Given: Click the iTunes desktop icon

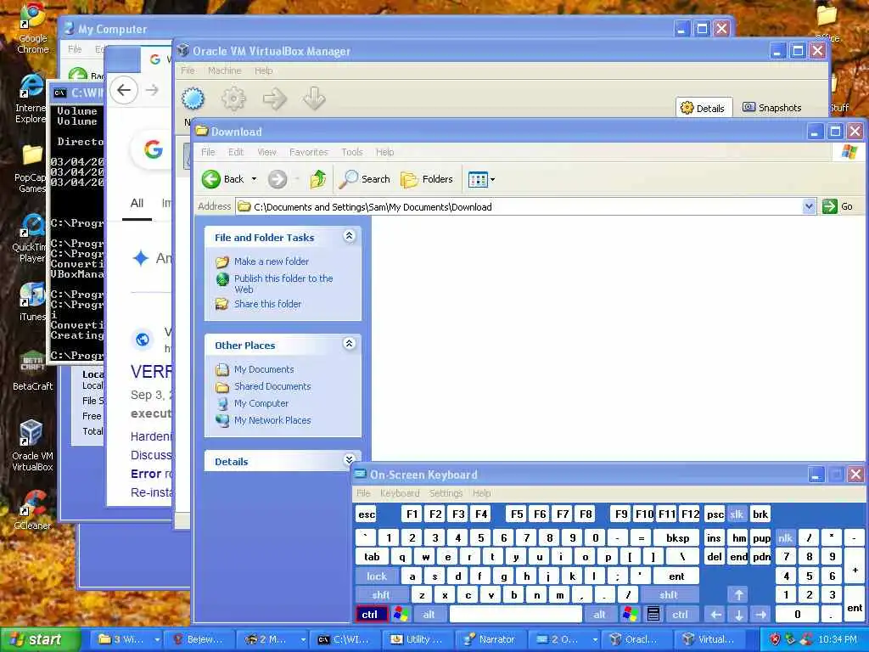Looking at the screenshot, I should [33, 302].
